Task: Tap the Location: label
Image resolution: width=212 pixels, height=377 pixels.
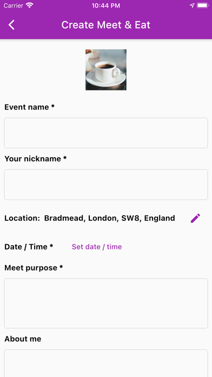Action: pos(22,218)
